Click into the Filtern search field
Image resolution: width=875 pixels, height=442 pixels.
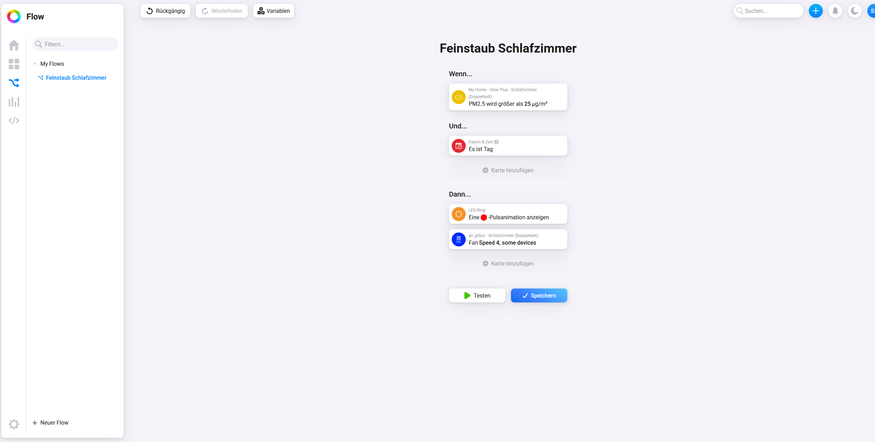(x=79, y=44)
